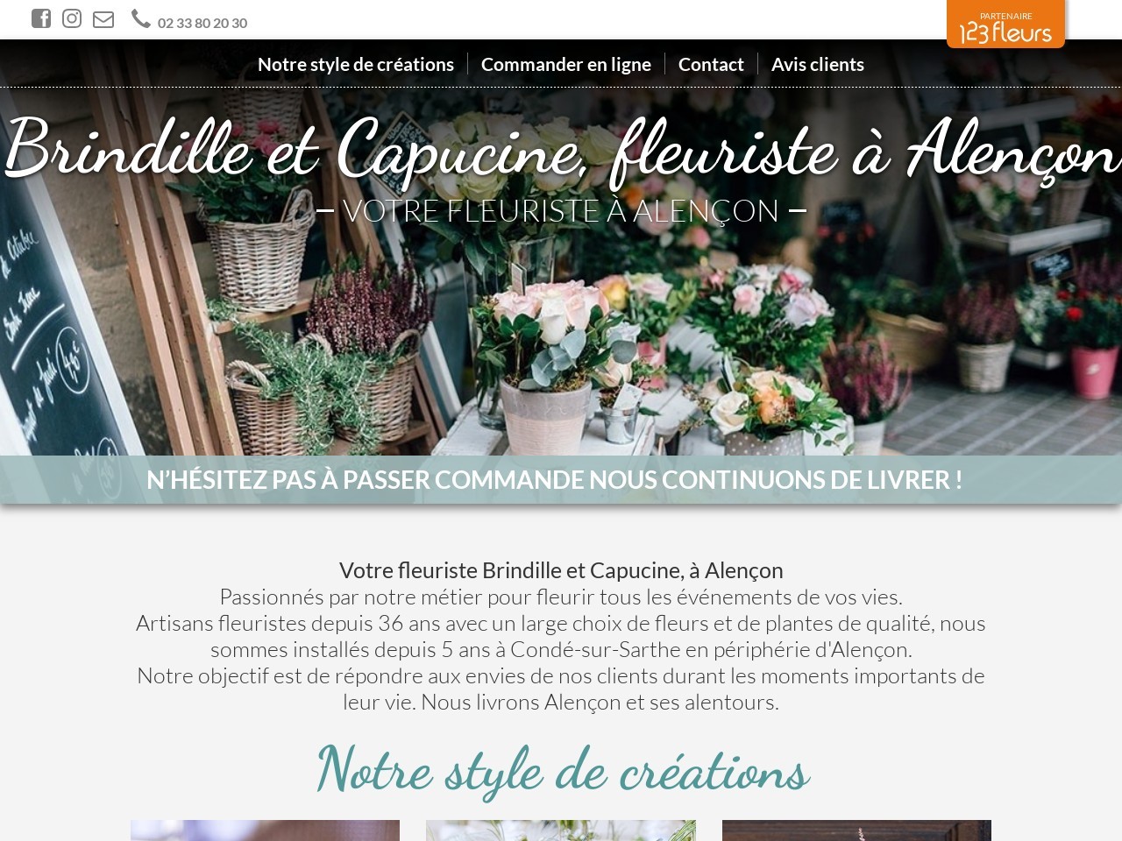Open Notre style de créations menu
Viewport: 1122px width, 841px height.
pyautogui.click(x=356, y=64)
